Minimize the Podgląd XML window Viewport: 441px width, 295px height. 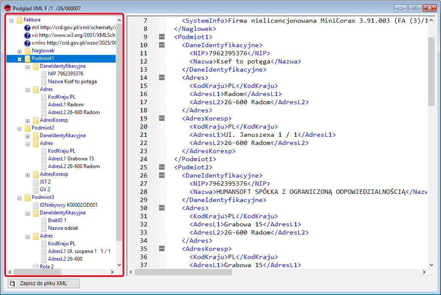(x=400, y=8)
